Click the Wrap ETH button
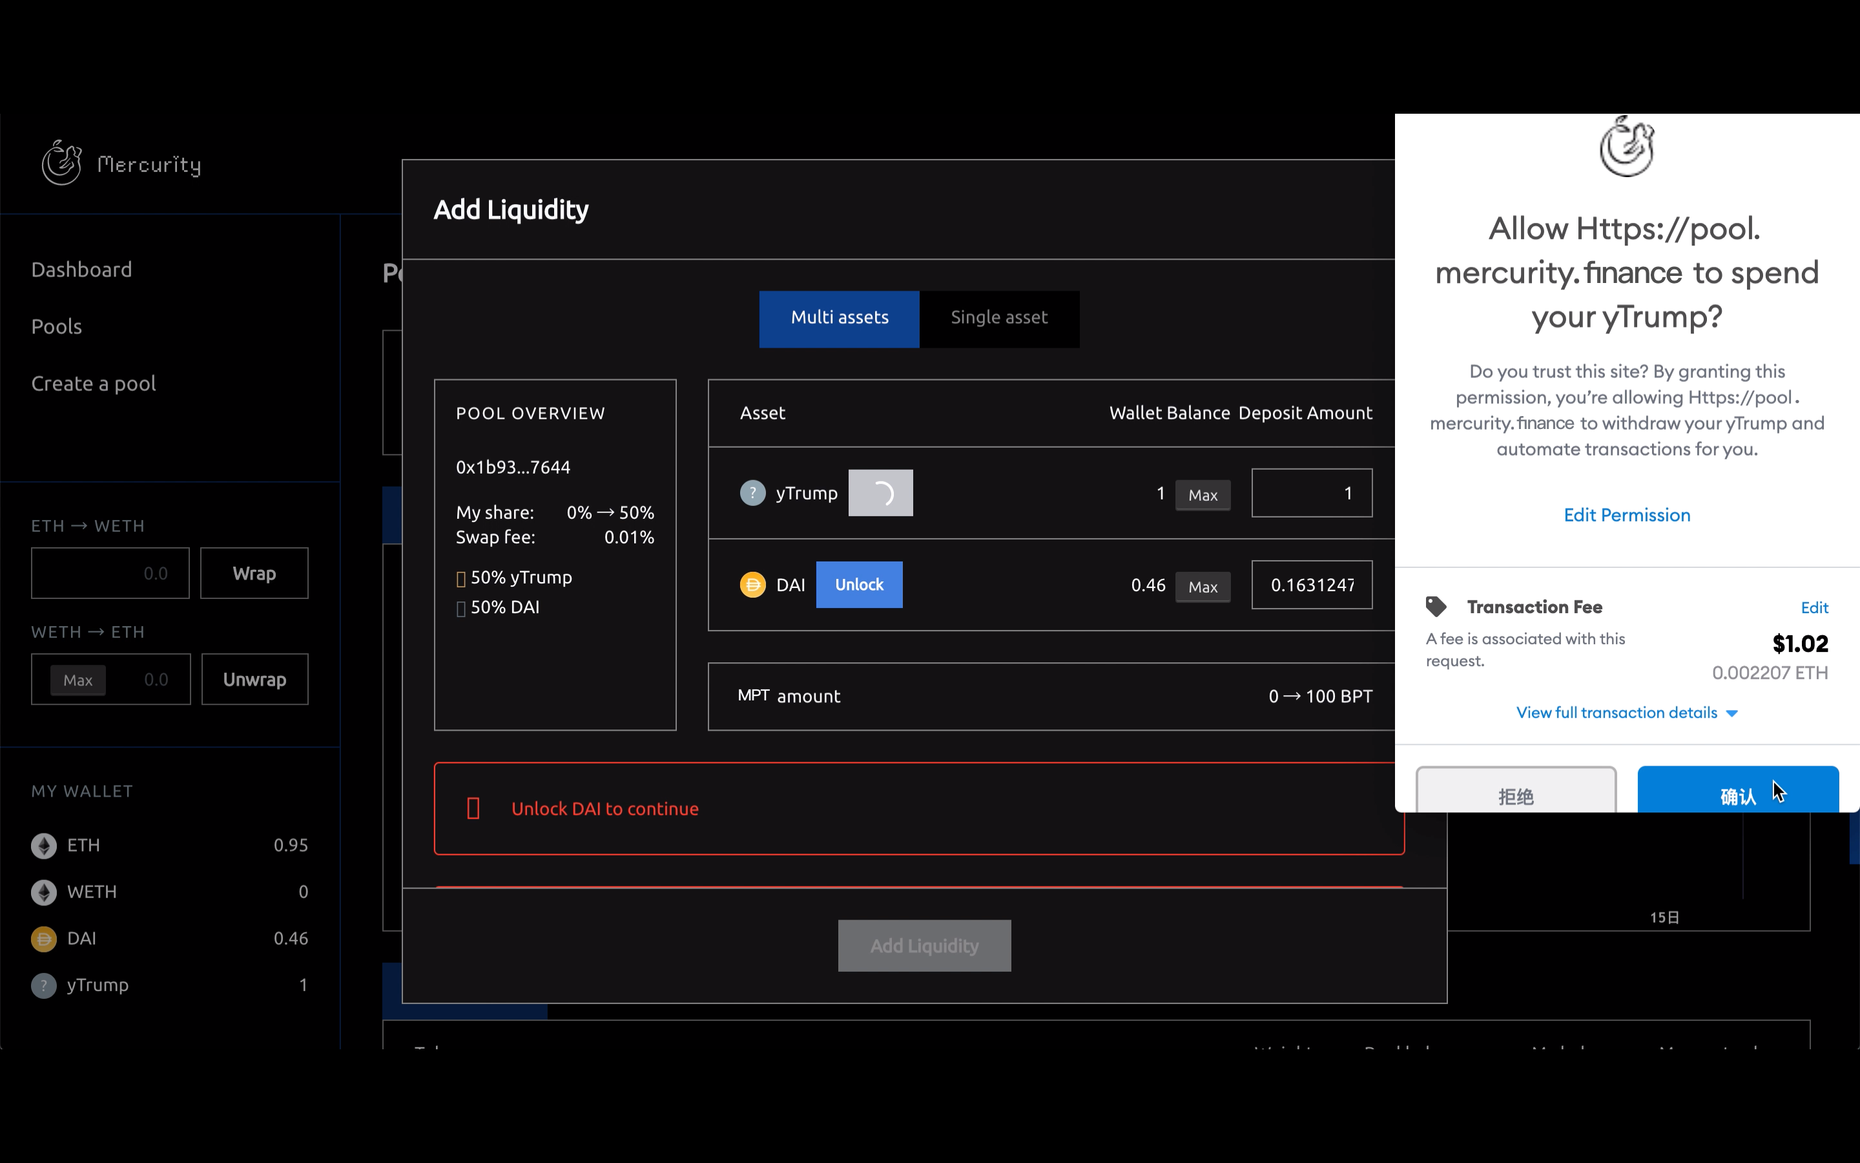Screen dimensions: 1860x1163 point(254,573)
